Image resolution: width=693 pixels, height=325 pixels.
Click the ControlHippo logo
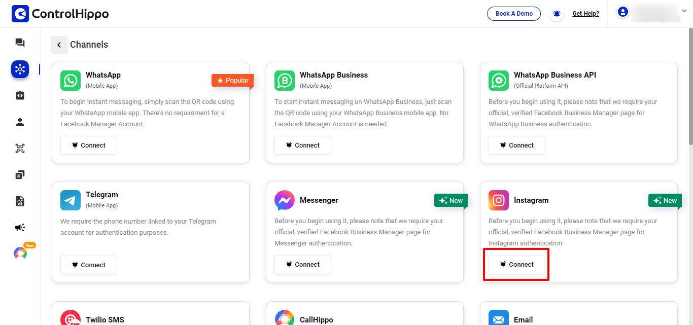click(x=60, y=14)
